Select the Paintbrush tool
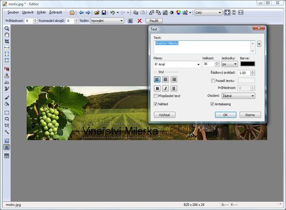286x210 pixels. (7, 97)
